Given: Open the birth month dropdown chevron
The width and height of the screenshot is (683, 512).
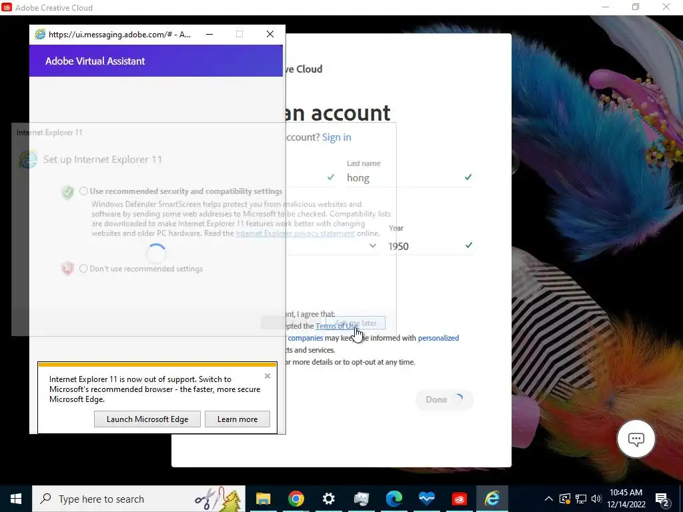Looking at the screenshot, I should tap(372, 245).
